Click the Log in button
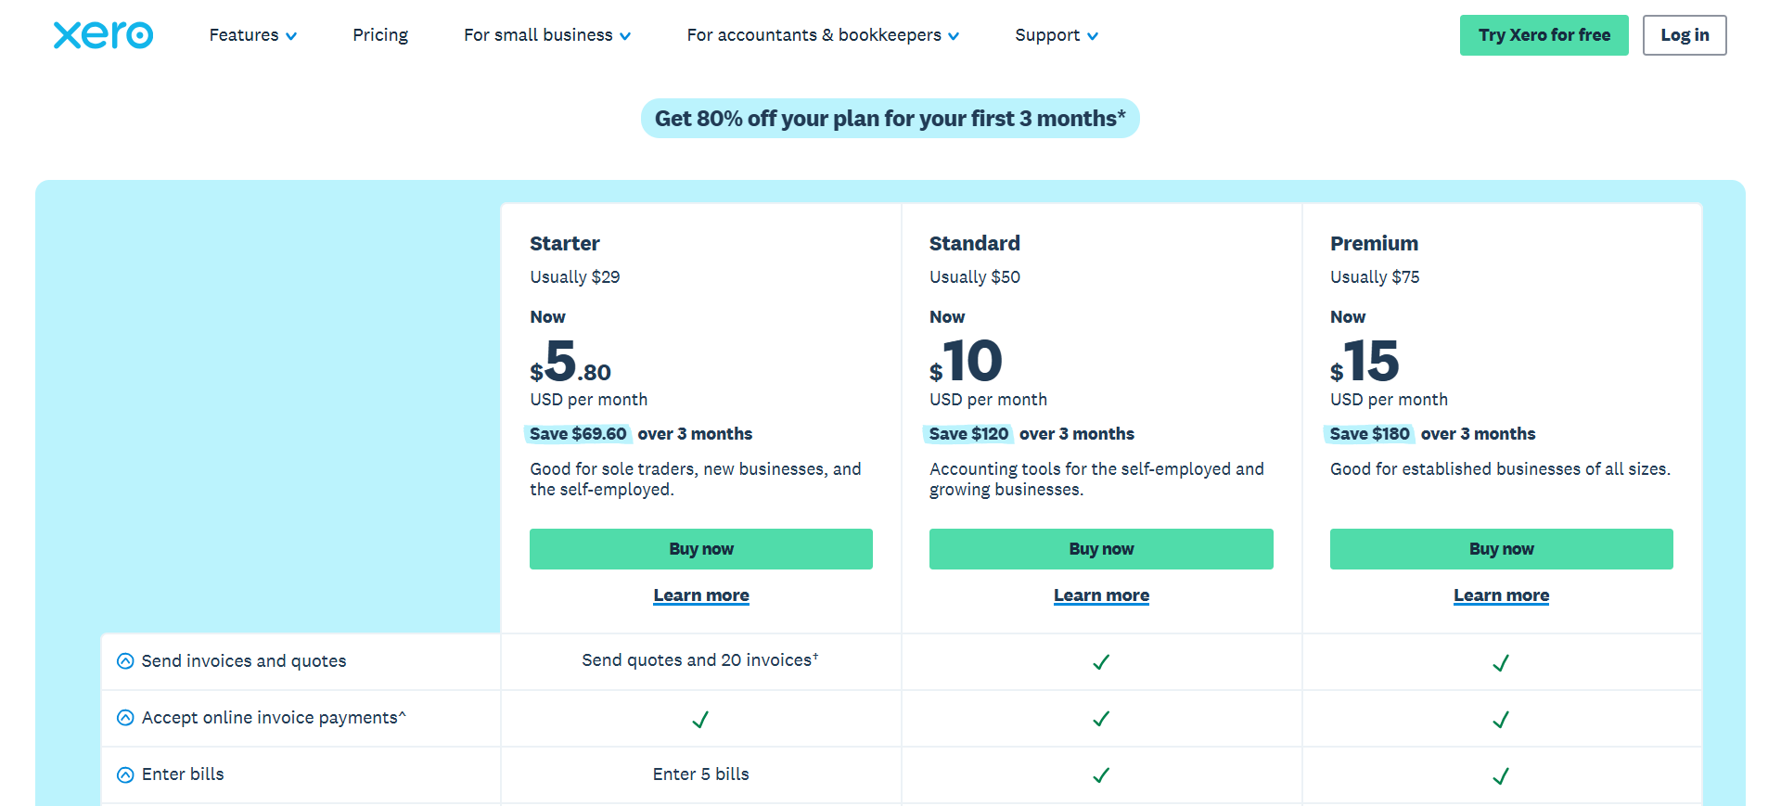 pyautogui.click(x=1684, y=35)
